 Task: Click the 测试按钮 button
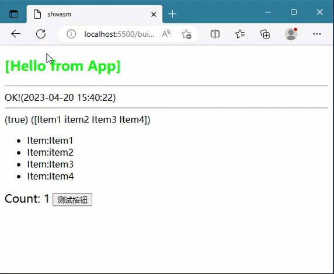coord(72,199)
